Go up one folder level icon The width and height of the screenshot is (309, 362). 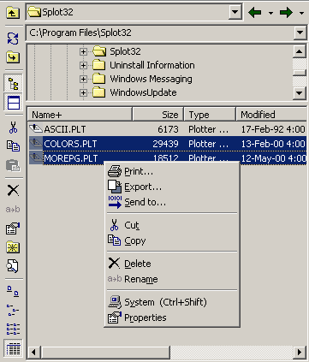[13, 13]
